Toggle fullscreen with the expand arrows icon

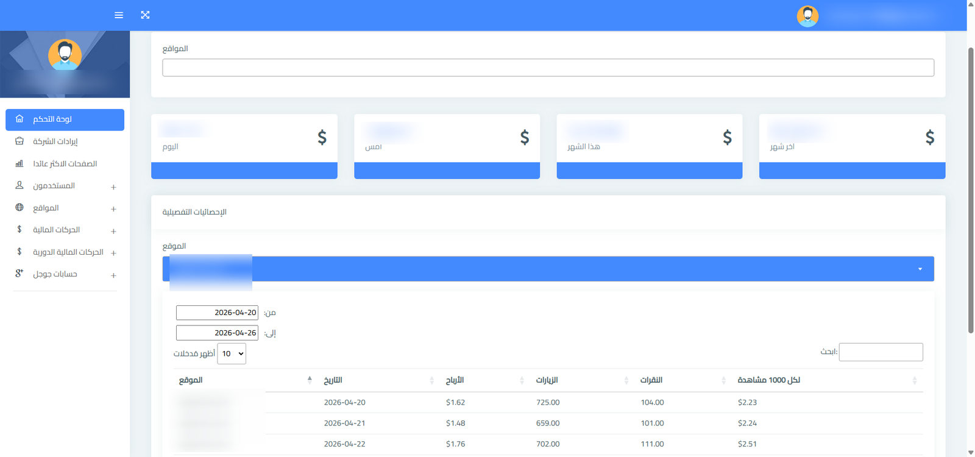click(145, 15)
